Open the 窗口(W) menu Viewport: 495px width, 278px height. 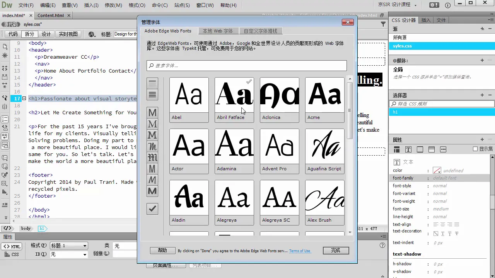coord(206,5)
